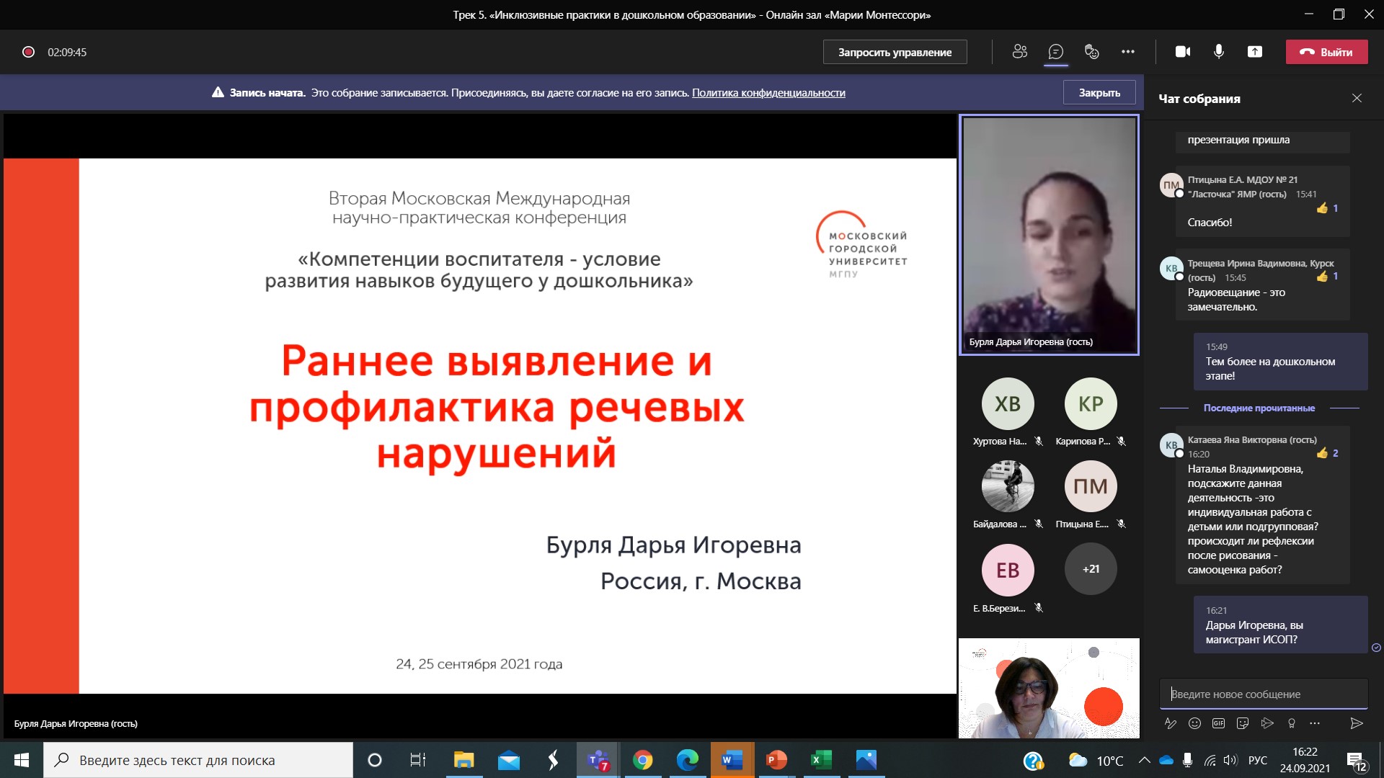Toggle the camera on or off
Viewport: 1384px width, 778px height.
tap(1183, 52)
